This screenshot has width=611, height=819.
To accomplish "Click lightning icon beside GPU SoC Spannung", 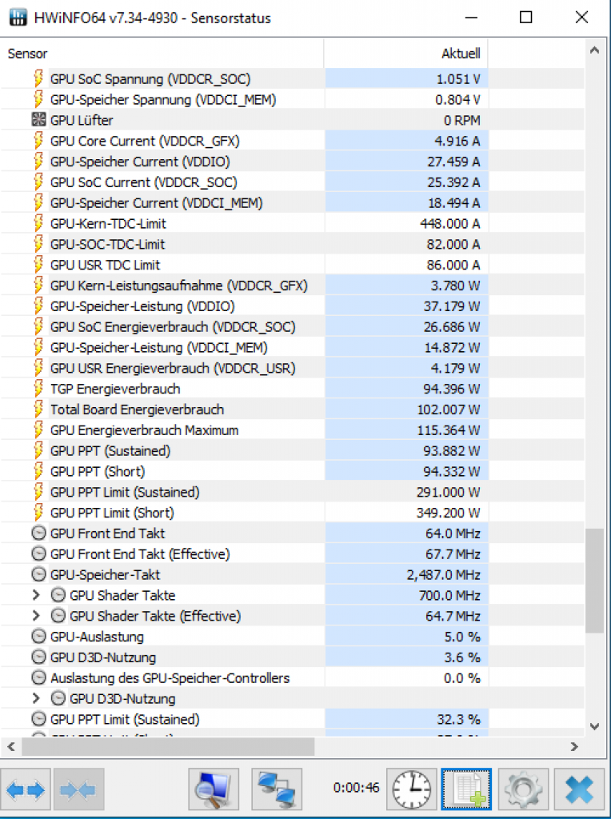I will tap(38, 78).
